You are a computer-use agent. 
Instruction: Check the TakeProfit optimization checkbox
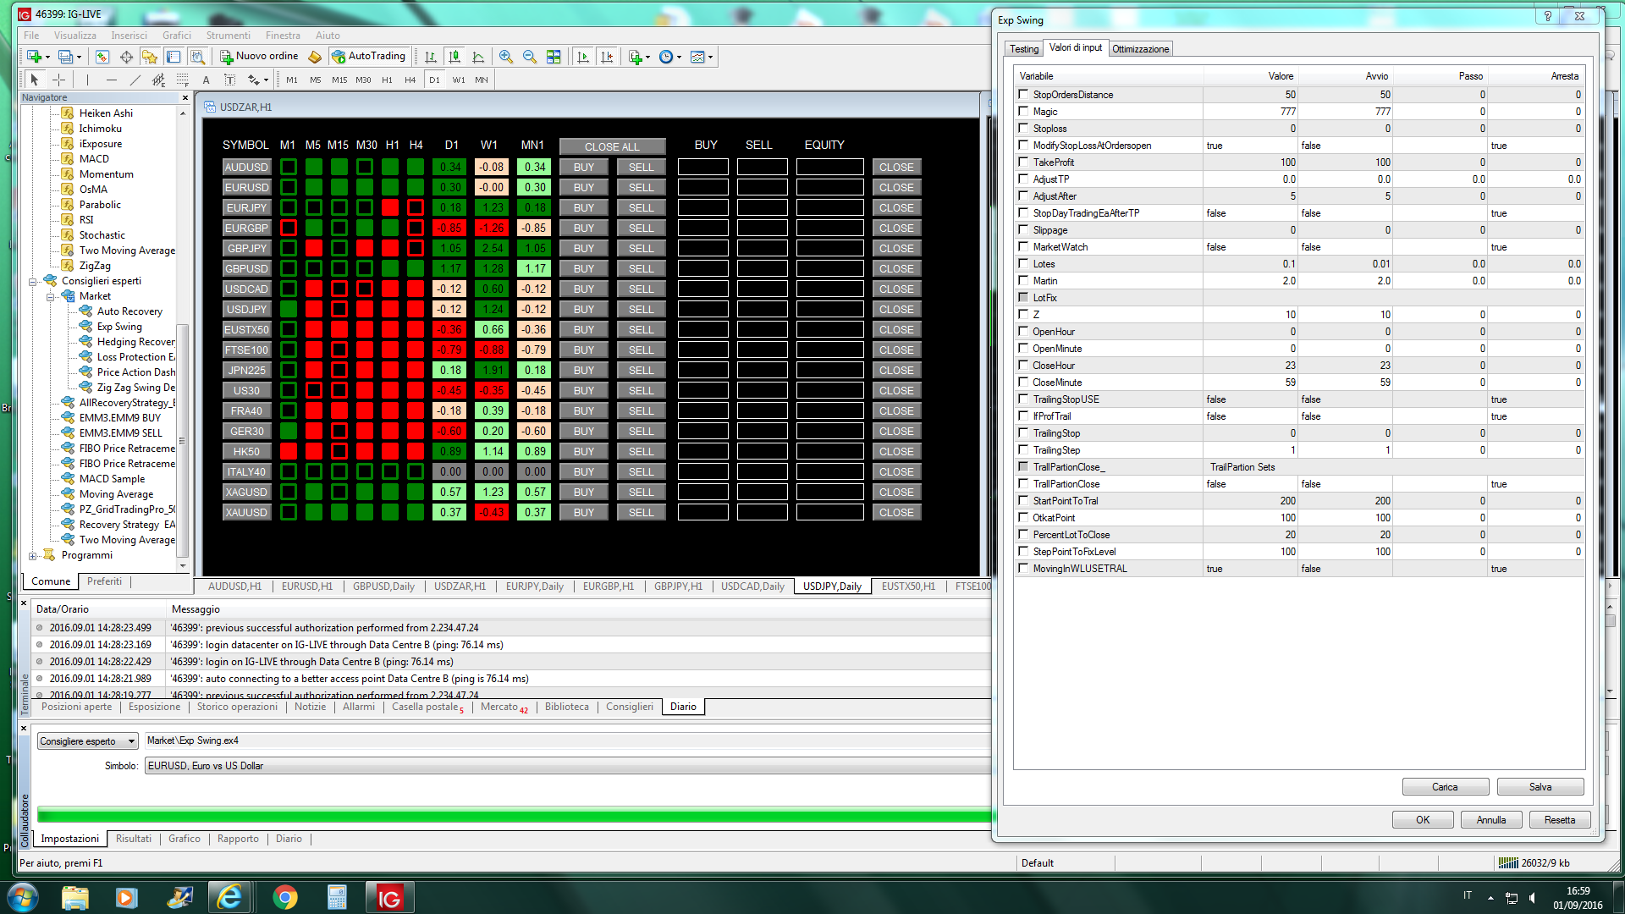point(1023,162)
